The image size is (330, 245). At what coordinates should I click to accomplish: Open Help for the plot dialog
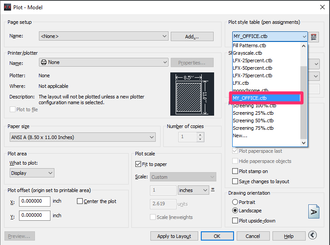pos(289,236)
